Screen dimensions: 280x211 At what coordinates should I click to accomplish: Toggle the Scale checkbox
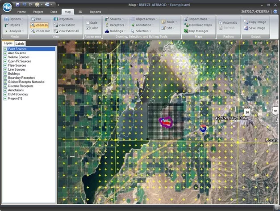(x=88, y=22)
